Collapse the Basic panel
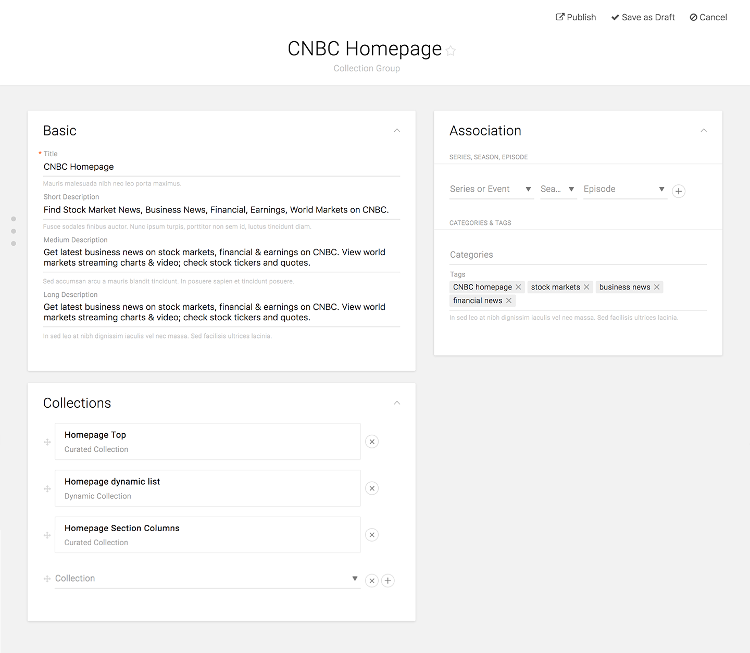Image resolution: width=750 pixels, height=653 pixels. pyautogui.click(x=397, y=131)
